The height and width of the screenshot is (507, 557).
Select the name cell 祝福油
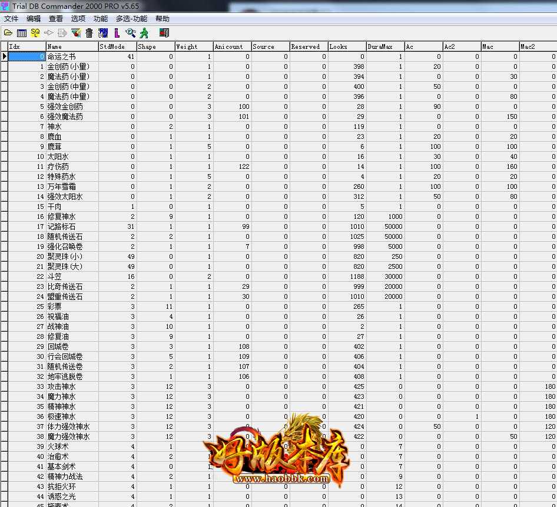click(x=72, y=316)
